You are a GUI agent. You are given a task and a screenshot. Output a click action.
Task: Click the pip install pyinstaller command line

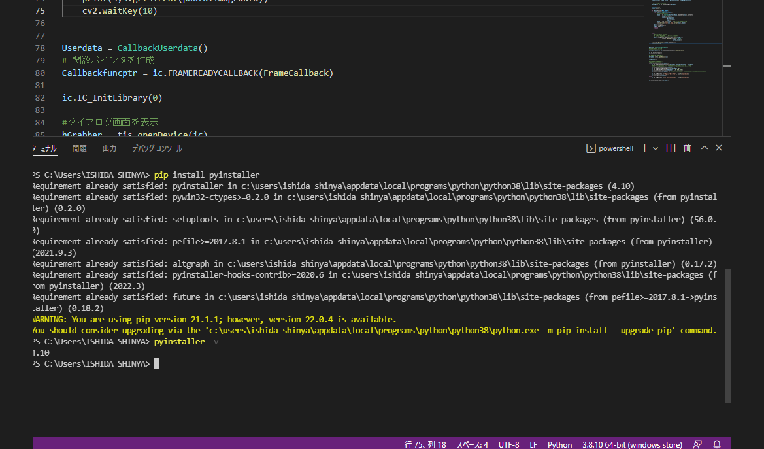click(x=207, y=175)
